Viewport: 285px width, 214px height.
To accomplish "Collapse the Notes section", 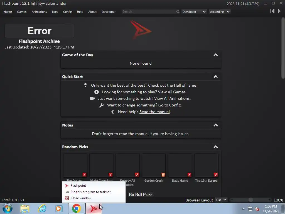I will 216,125.
